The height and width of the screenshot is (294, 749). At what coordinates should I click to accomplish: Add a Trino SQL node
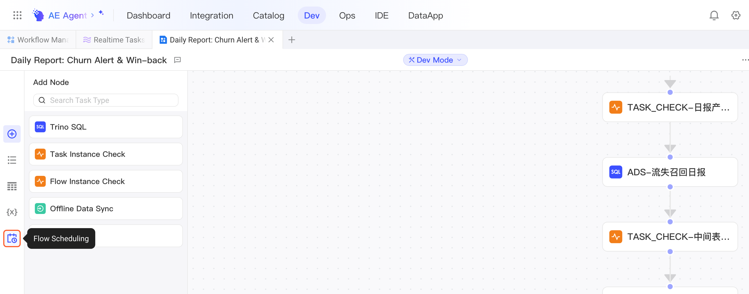[x=106, y=127]
